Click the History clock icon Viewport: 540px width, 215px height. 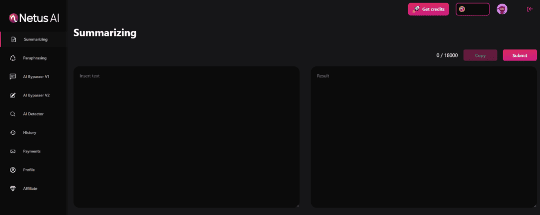[13, 133]
